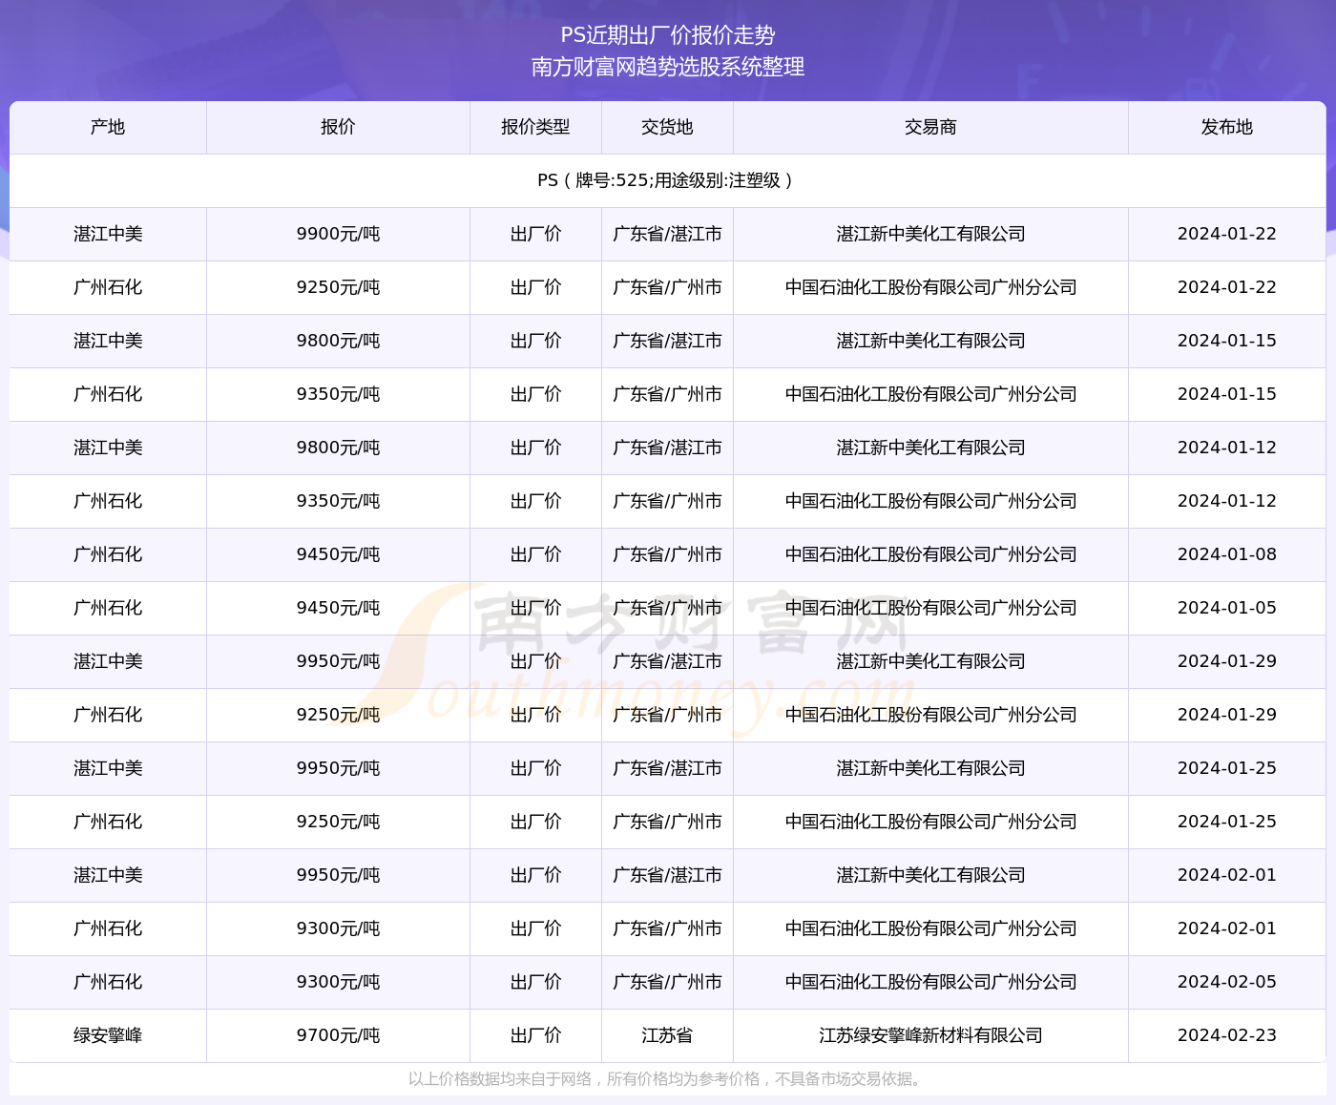Screen dimensions: 1336x1105
Task: Click the 交易商 column header
Action: [x=930, y=127]
